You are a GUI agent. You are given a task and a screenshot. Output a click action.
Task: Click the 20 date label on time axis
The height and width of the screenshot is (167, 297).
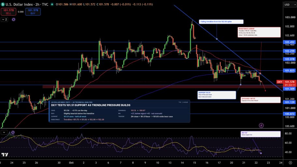[232, 163]
